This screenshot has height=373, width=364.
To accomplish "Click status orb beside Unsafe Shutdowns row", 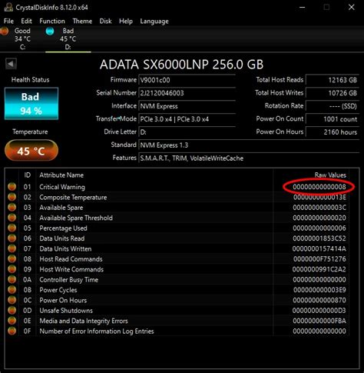I will pyautogui.click(x=12, y=310).
